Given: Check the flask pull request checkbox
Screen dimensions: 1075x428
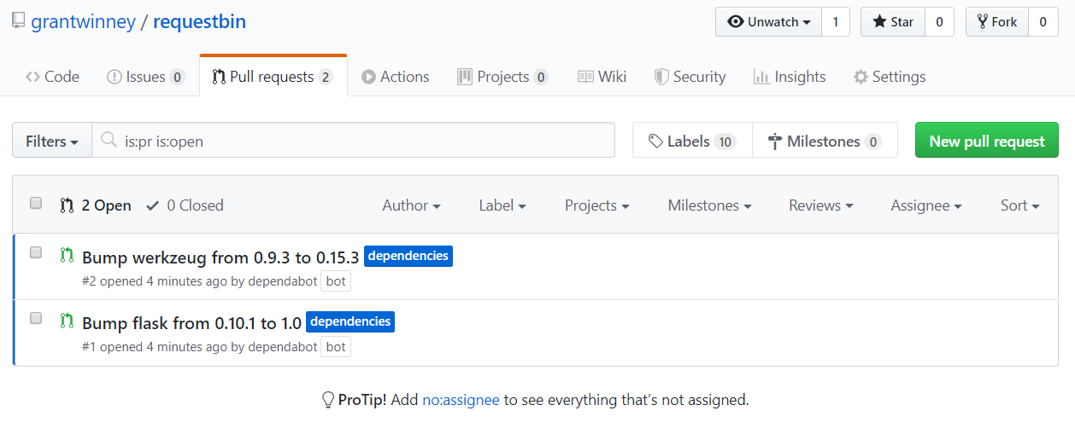Looking at the screenshot, I should pyautogui.click(x=36, y=318).
